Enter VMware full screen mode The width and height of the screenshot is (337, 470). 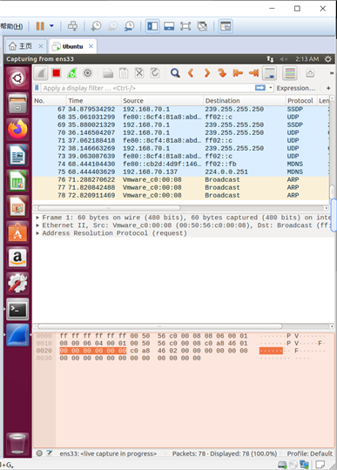tap(185, 26)
